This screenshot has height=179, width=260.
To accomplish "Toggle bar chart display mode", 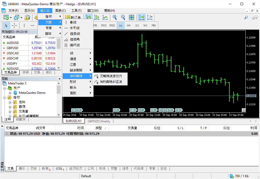I will pos(89,17).
